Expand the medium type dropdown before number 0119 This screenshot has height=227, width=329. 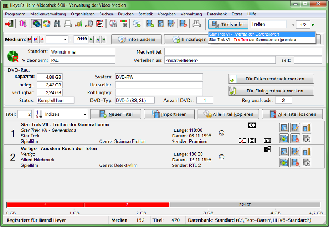tap(66, 40)
